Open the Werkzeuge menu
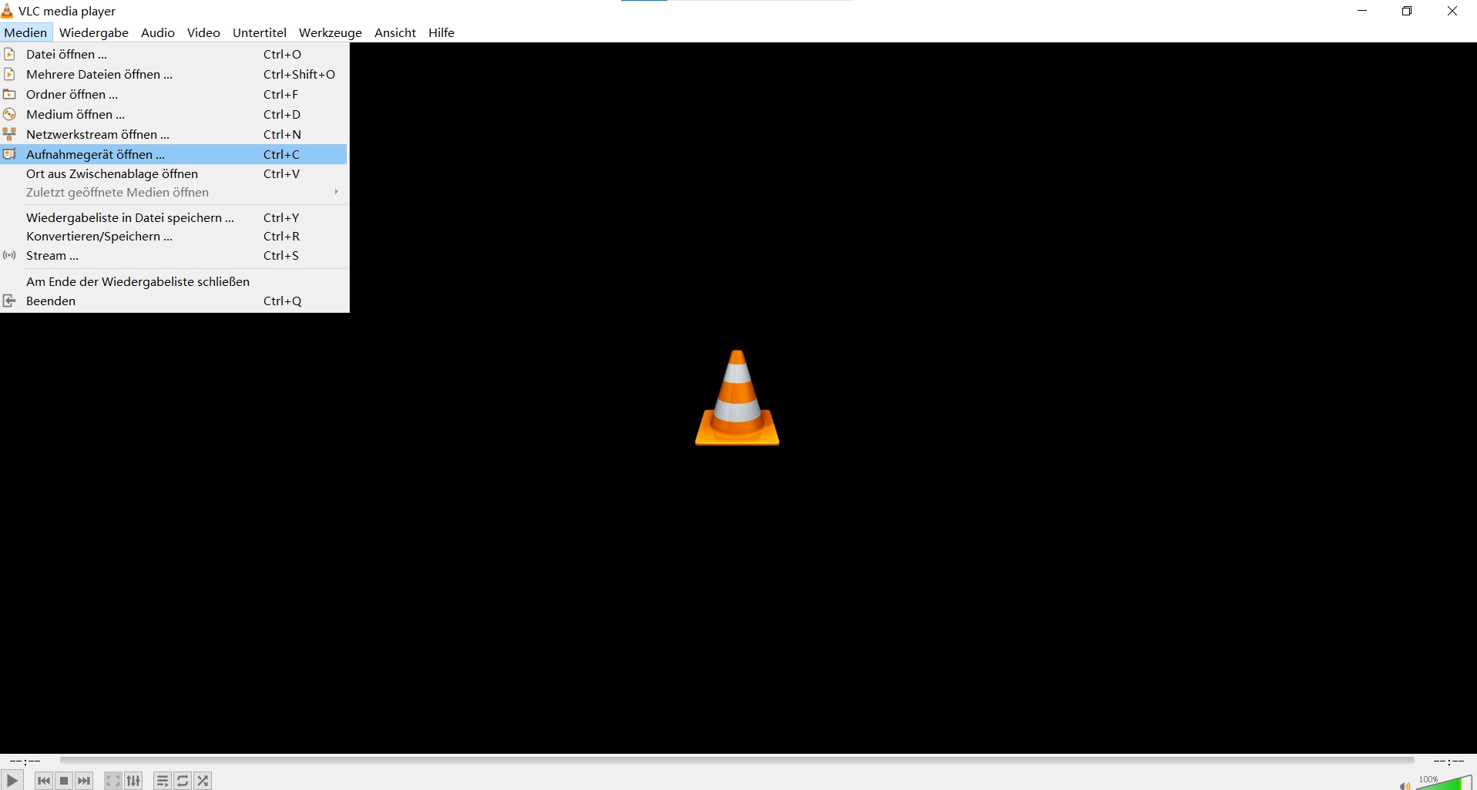The image size is (1477, 790). [331, 32]
